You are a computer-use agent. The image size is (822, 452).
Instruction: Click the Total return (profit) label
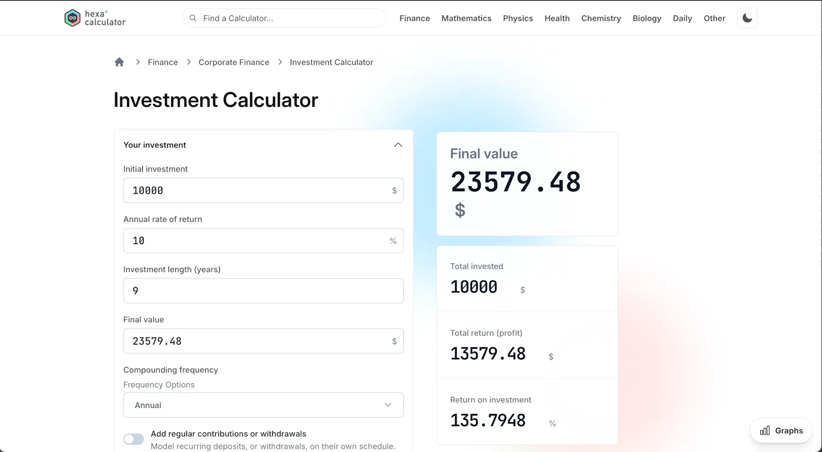click(486, 333)
